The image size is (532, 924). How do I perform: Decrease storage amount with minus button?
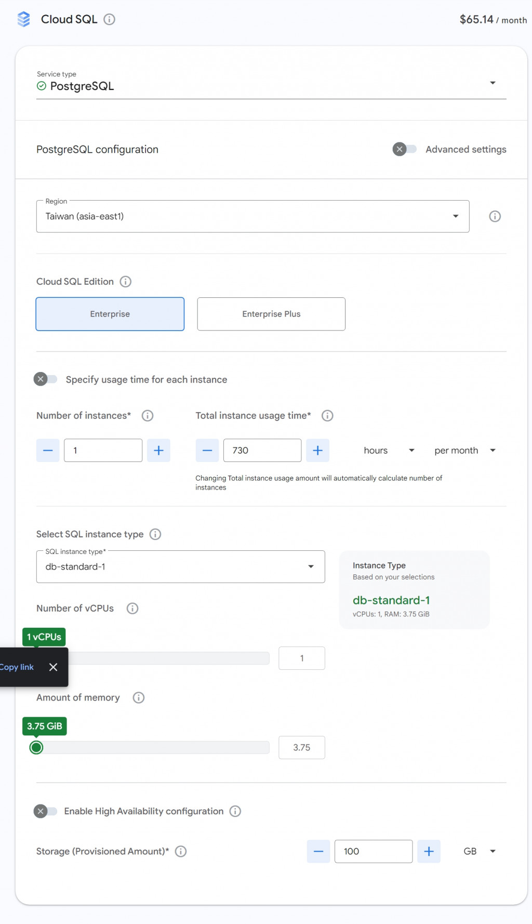tap(318, 851)
